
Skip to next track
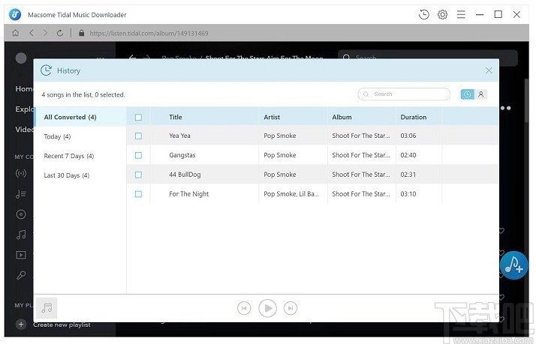pos(291,308)
